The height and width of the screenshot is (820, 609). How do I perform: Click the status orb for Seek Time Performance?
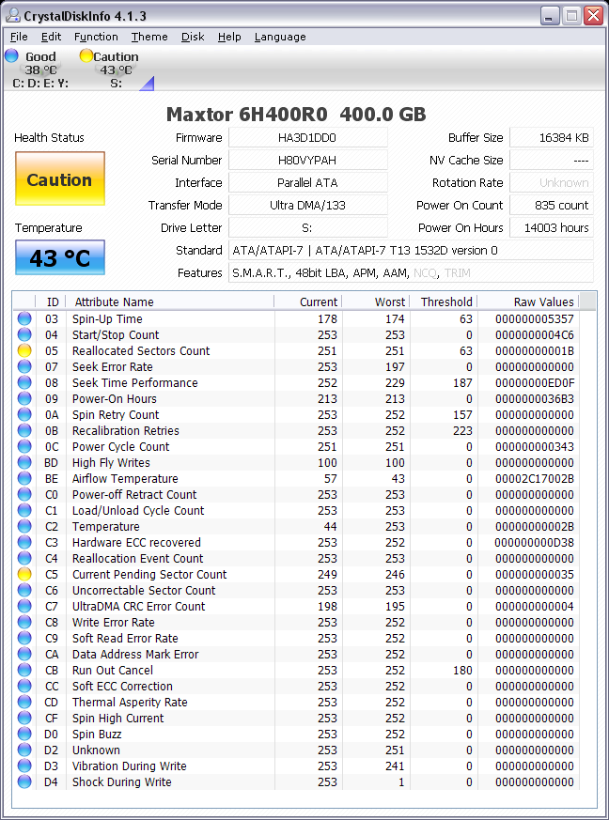tap(24, 382)
